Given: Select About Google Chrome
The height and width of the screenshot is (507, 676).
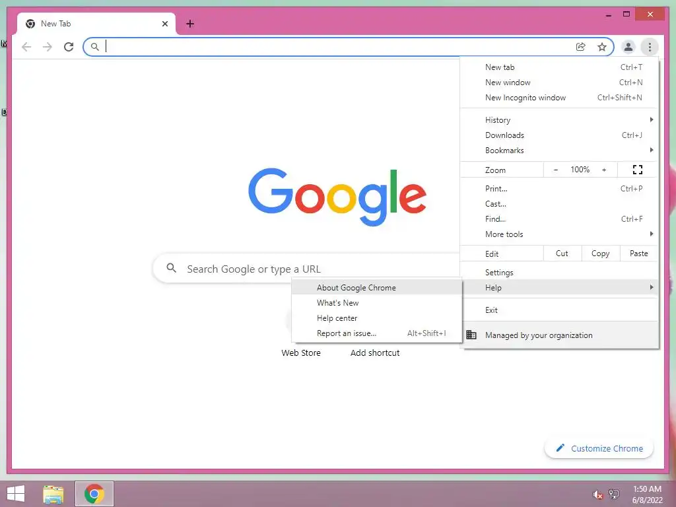Looking at the screenshot, I should (x=377, y=288).
